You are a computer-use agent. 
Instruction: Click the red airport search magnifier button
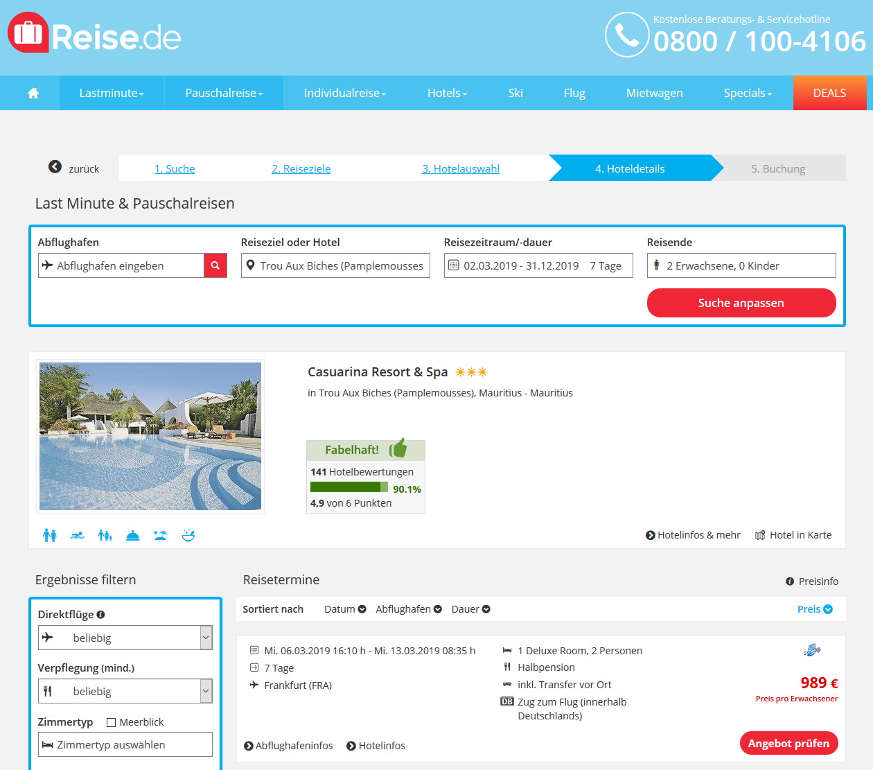[x=215, y=265]
